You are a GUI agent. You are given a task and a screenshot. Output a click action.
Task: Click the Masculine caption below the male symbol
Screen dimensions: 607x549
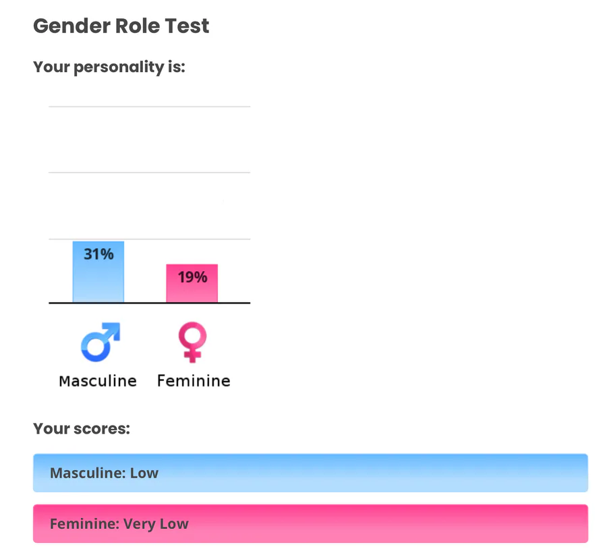click(x=98, y=381)
